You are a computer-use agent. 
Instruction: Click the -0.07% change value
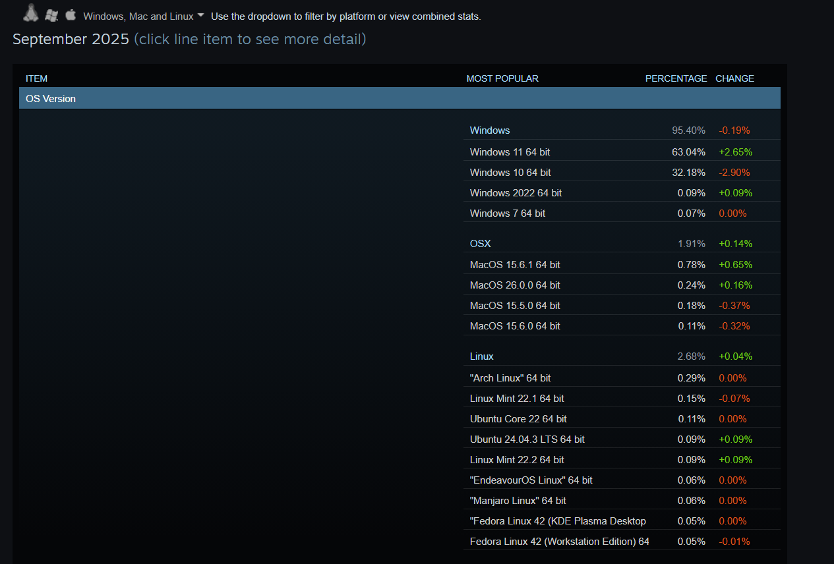click(734, 398)
